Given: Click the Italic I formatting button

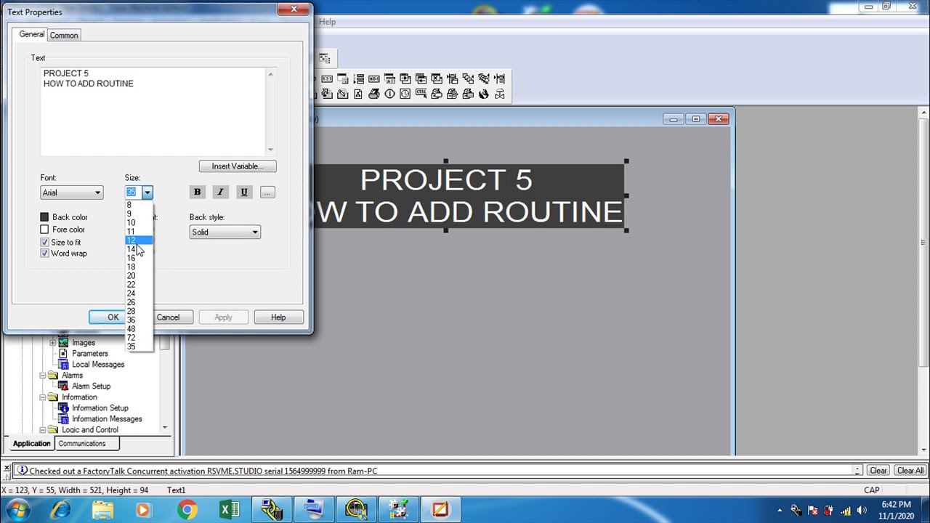Looking at the screenshot, I should click(220, 192).
